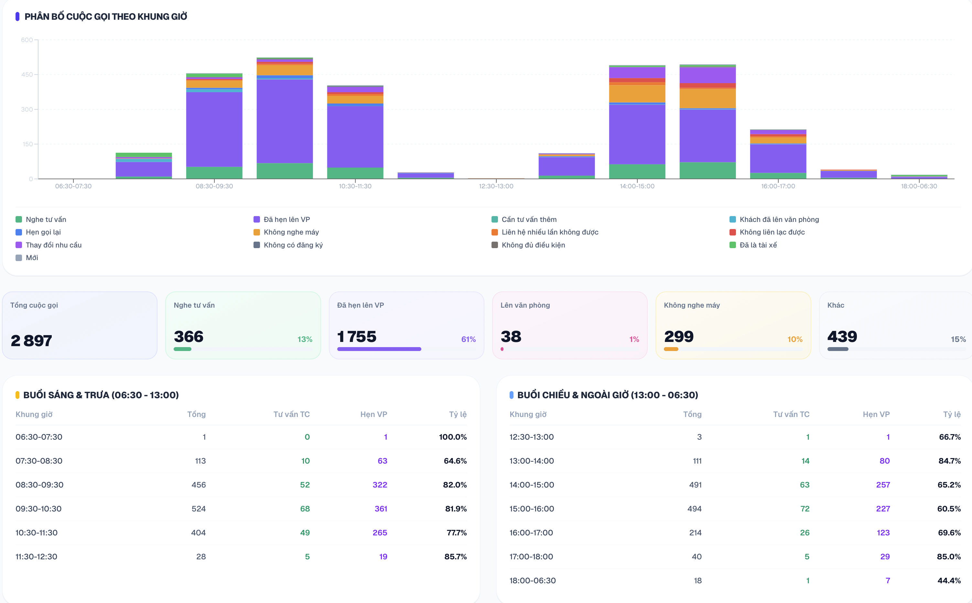
Task: Toggle 'Thay đổi nhu cầu' legend entry
Action: [x=48, y=245]
